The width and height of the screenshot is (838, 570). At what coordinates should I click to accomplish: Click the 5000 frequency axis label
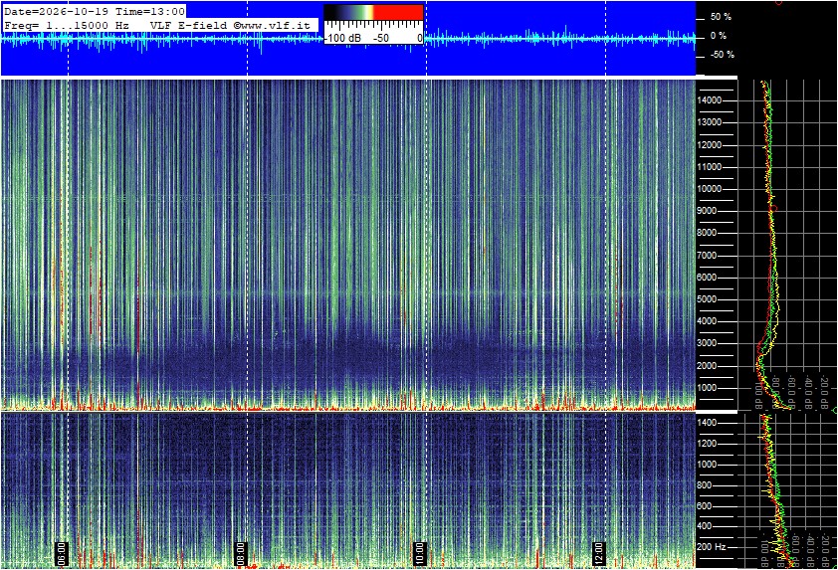tap(710, 299)
